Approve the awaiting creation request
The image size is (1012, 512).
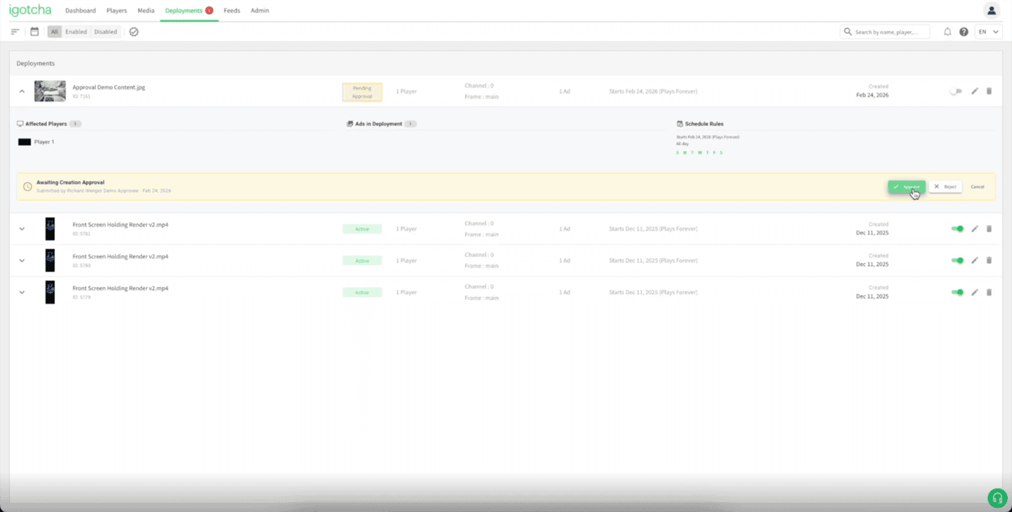click(907, 186)
